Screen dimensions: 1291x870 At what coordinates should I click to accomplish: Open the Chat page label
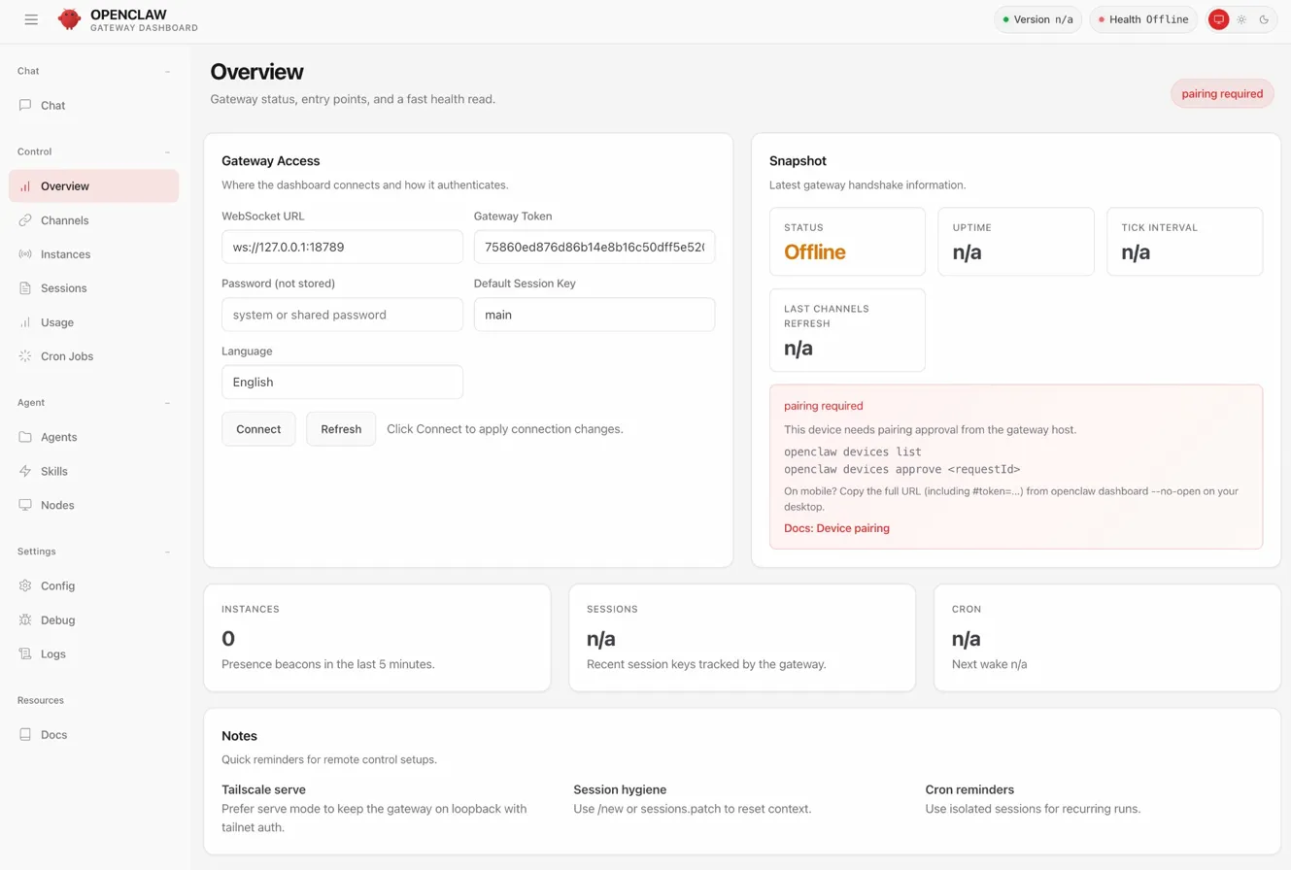coord(53,105)
